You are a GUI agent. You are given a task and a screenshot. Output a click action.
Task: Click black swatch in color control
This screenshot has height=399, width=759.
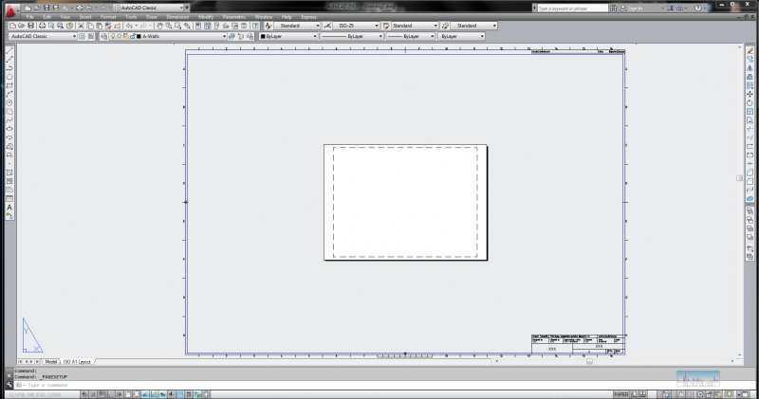(263, 36)
